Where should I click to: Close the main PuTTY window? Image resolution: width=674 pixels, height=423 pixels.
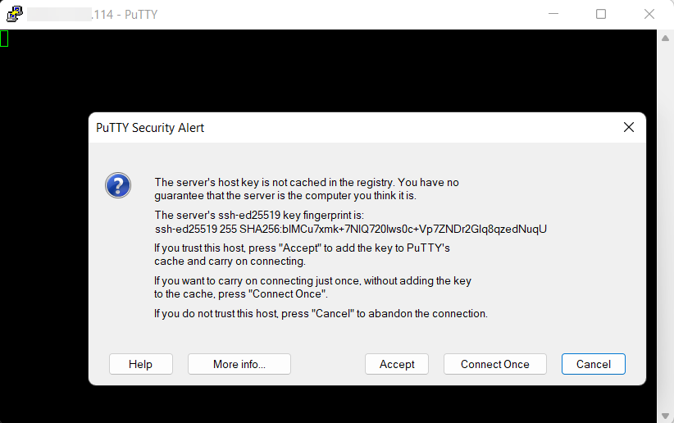[649, 14]
